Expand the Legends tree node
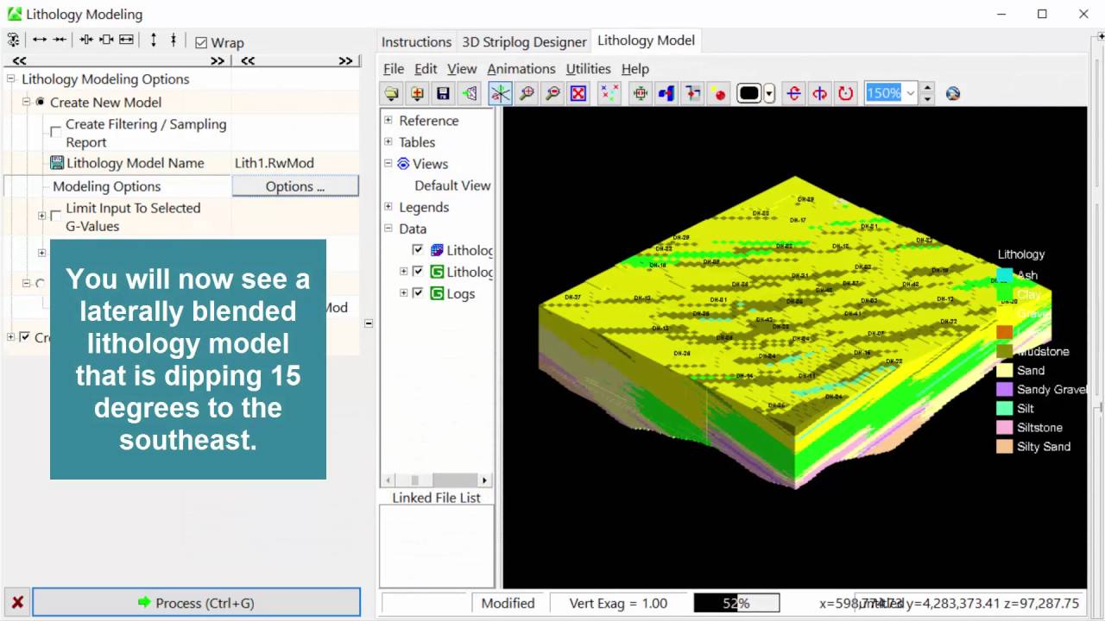 click(388, 207)
